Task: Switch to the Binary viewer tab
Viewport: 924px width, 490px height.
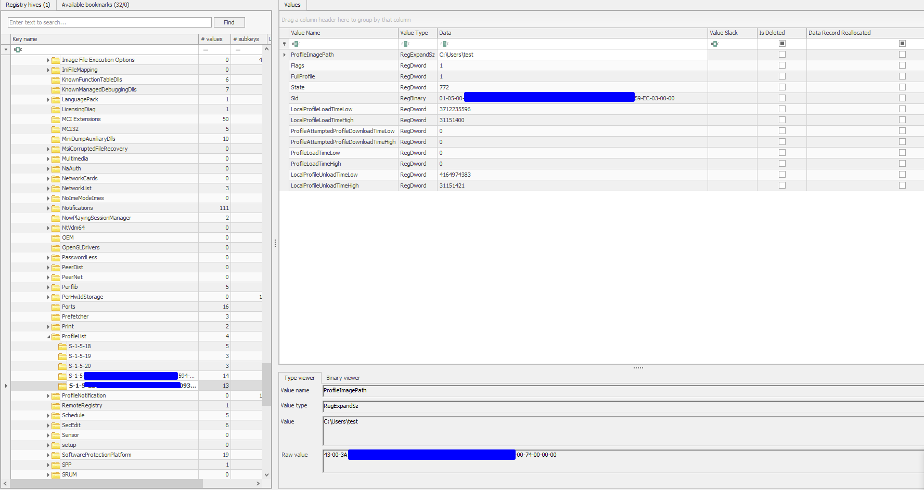Action: [x=343, y=378]
